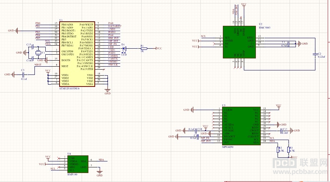This screenshot has width=330, height=182.
Task: Click the 0.22uf capacitor value text
Action: point(321,57)
